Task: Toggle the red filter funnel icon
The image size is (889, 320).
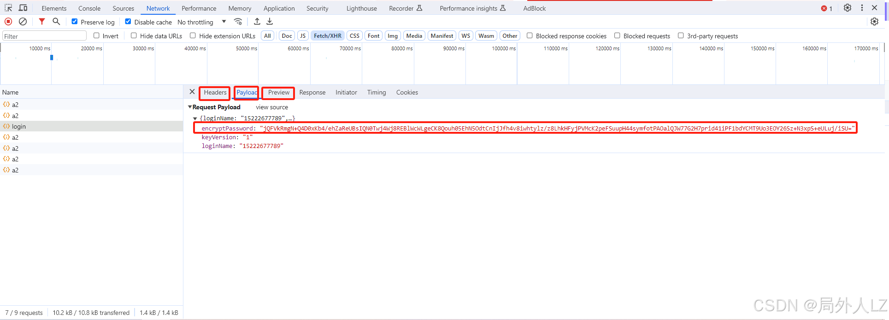Action: [42, 21]
